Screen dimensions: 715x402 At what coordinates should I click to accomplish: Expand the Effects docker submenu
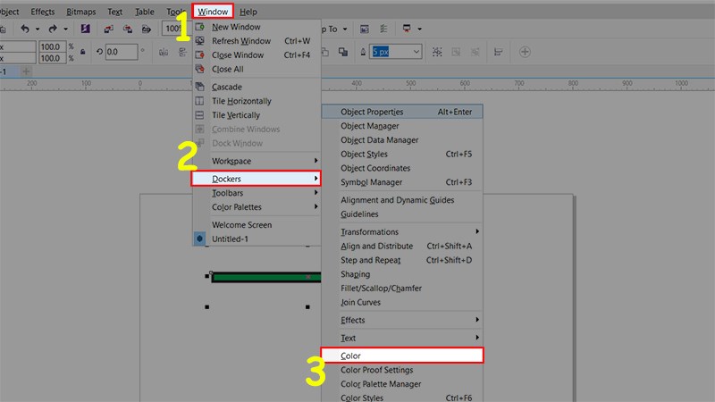[402, 320]
